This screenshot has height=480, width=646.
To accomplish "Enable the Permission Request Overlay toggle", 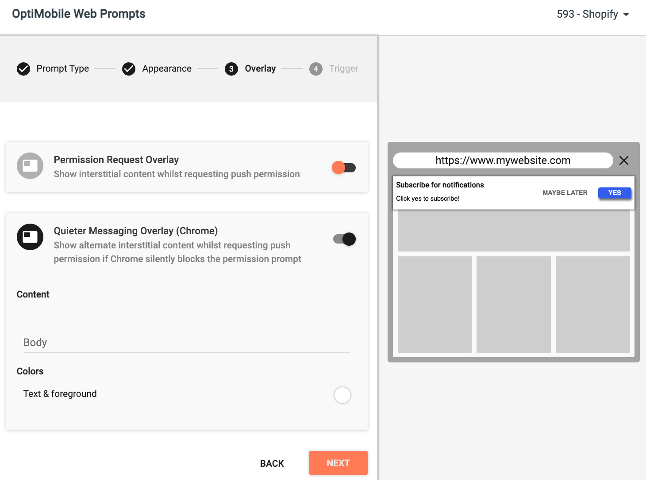I will 344,168.
